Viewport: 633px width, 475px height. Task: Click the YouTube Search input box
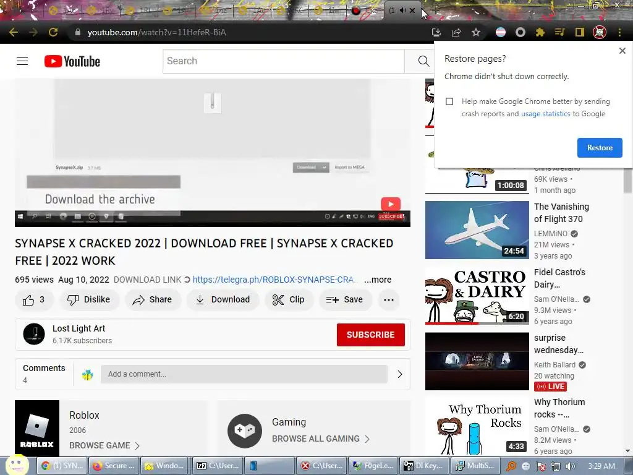283,61
